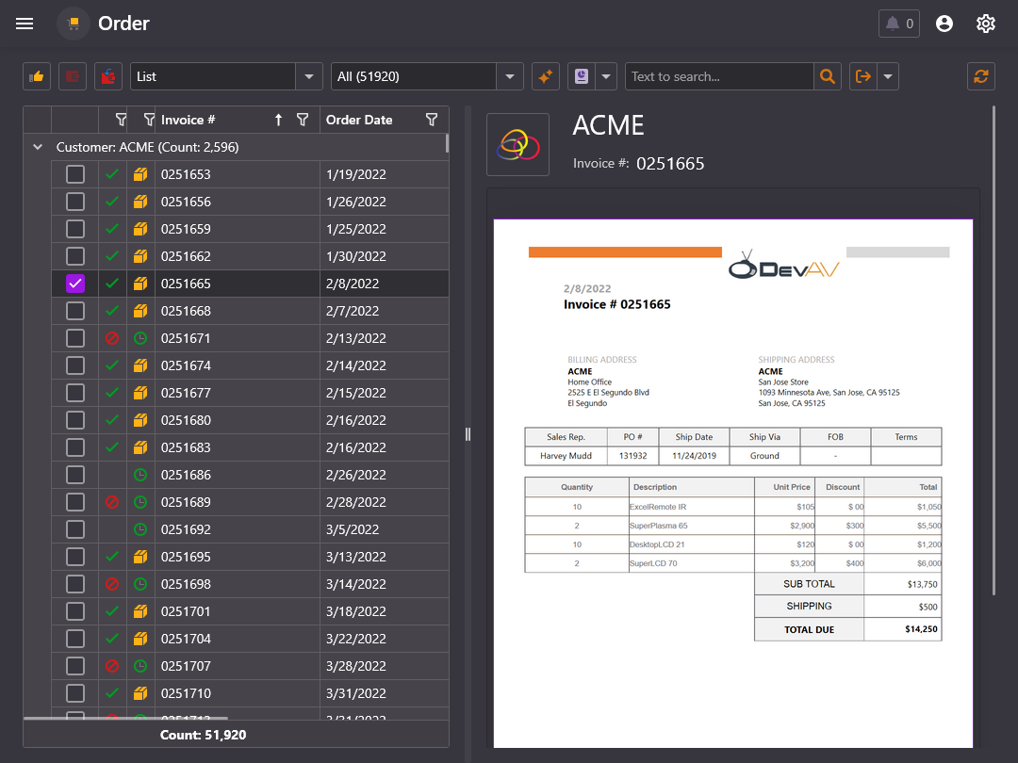Screen dimensions: 1018x763
Task: Click the thumbs-up icon in toolbar
Action: (37, 76)
